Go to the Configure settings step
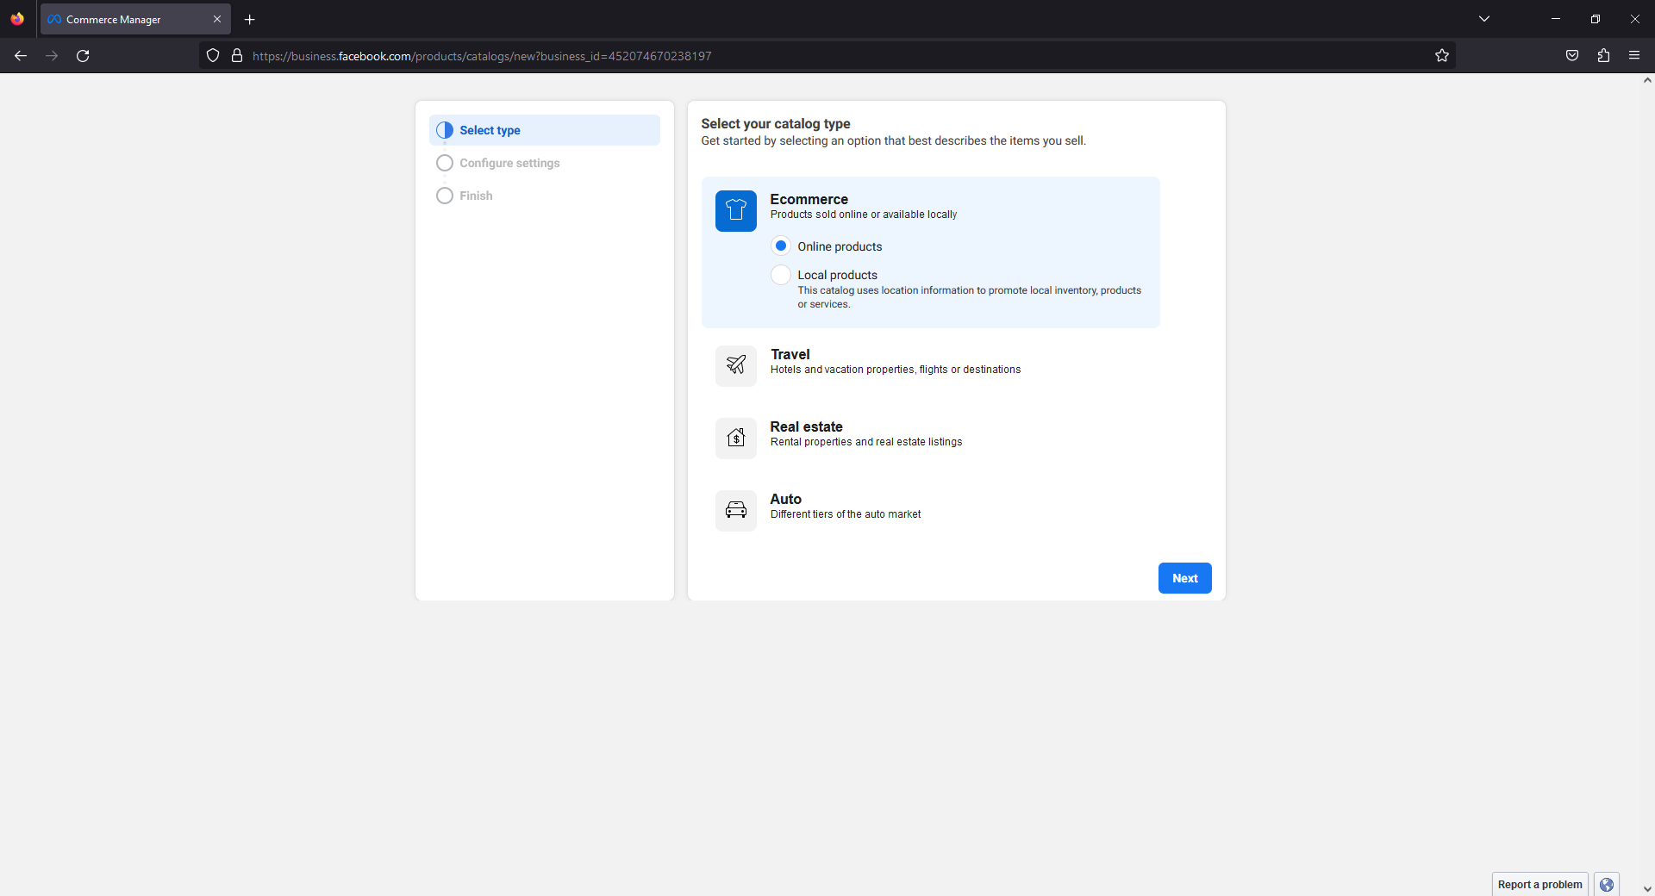Screen dimensions: 1655x896 [545, 163]
